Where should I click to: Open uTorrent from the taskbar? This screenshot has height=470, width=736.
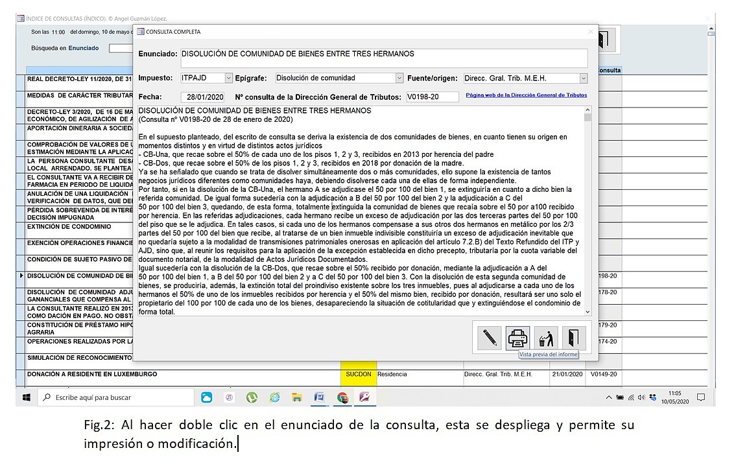[x=252, y=397]
